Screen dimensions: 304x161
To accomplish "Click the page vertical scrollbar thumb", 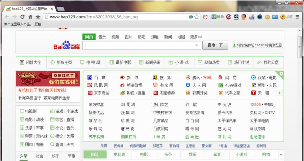I will [x=300, y=47].
